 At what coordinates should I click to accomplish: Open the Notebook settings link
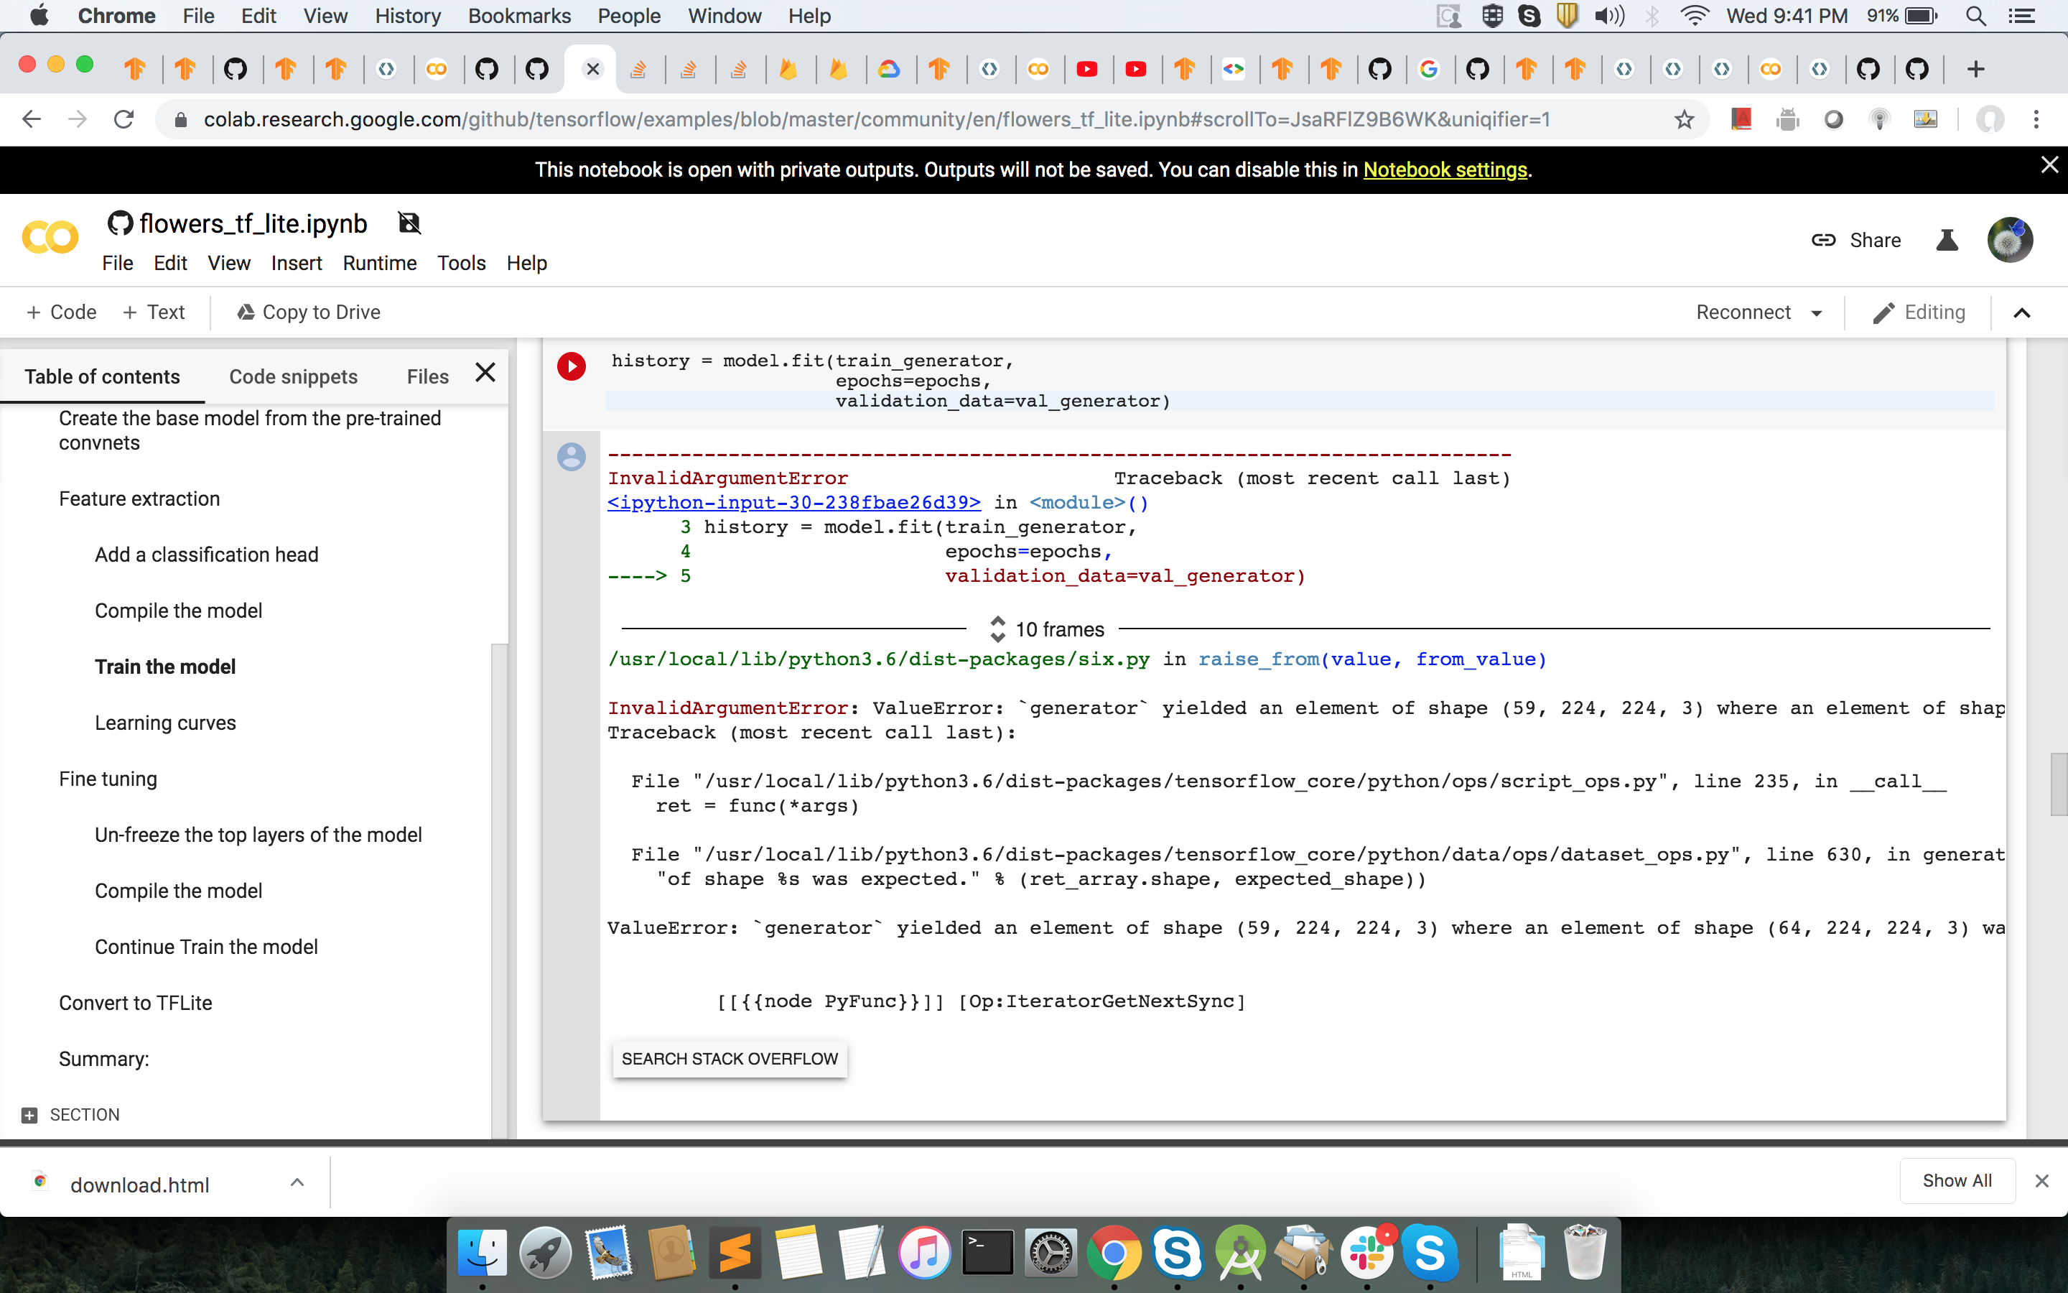pyautogui.click(x=1444, y=170)
